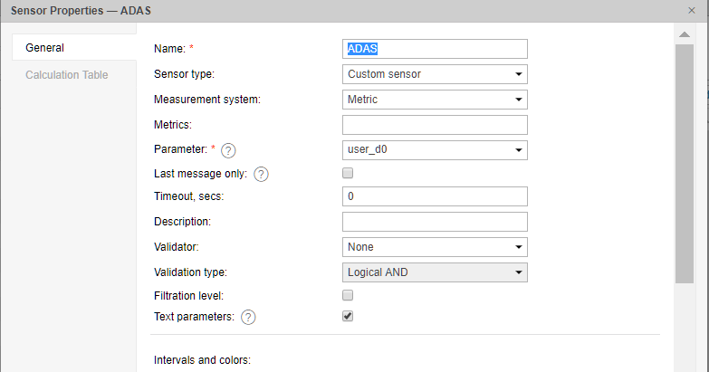Expand Validation type Logical AND dropdown

point(435,272)
